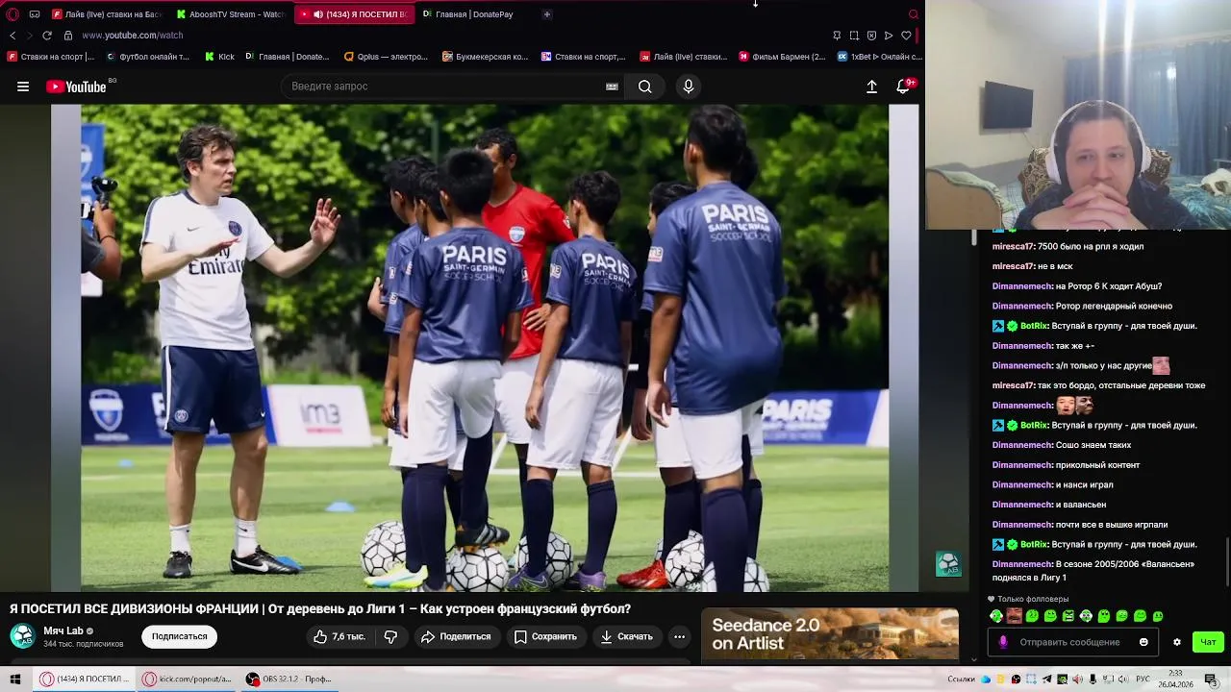Share the video with Поделиться
The image size is (1231, 692).
pos(456,636)
